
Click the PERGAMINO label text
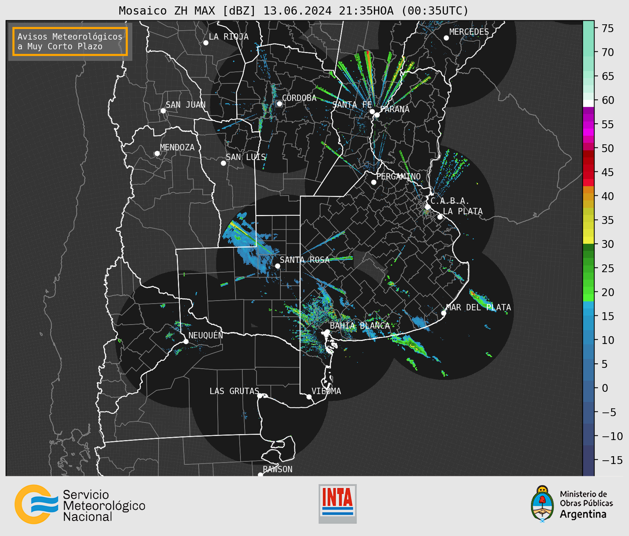398,176
